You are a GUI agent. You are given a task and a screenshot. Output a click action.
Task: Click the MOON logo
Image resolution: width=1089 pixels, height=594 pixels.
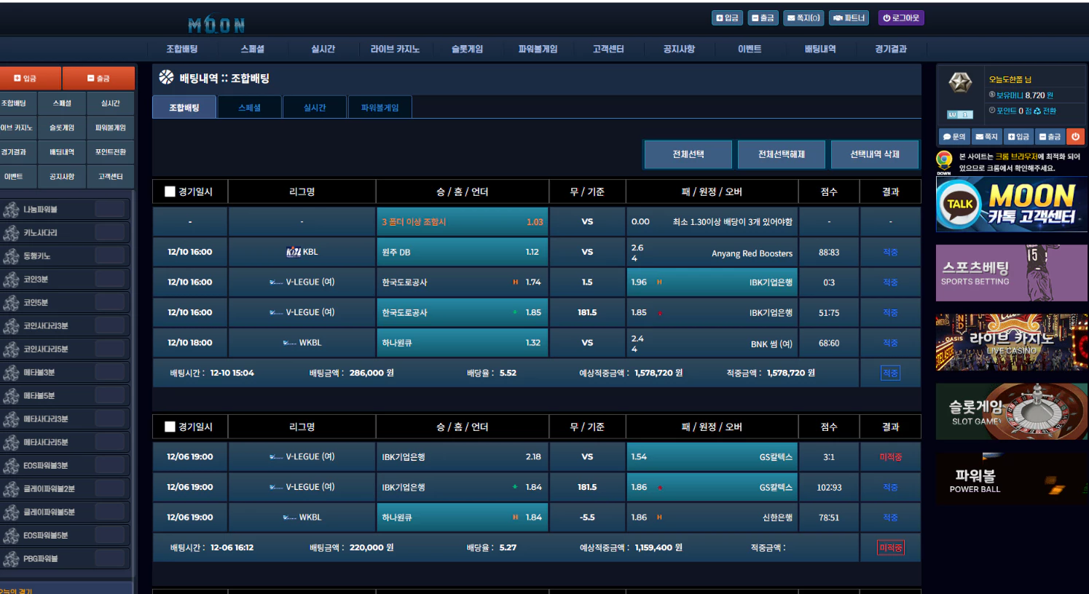coord(216,25)
